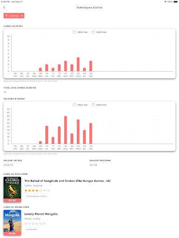The height and width of the screenshot is (238, 179).
Task: Select 2023 mai end date in value chart
Action: [101, 105]
